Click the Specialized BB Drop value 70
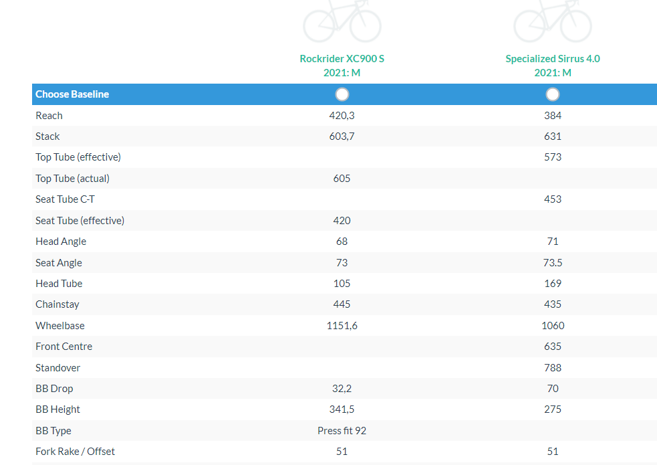The image size is (657, 465). tap(553, 389)
